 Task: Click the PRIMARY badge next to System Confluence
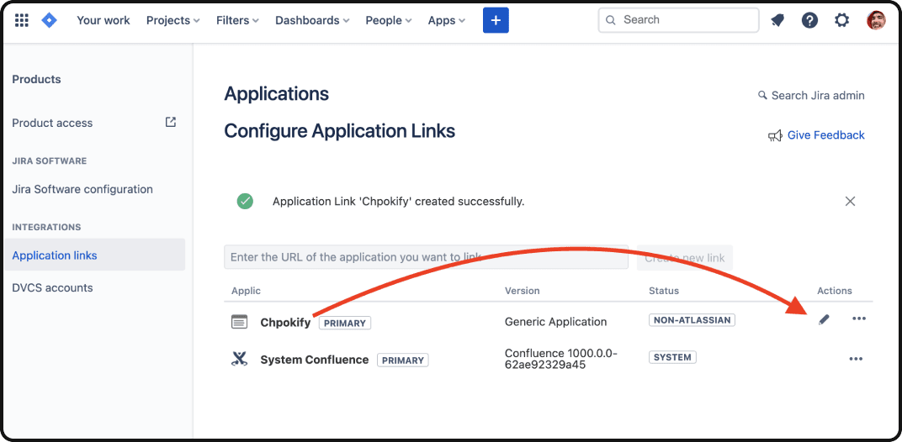point(403,360)
